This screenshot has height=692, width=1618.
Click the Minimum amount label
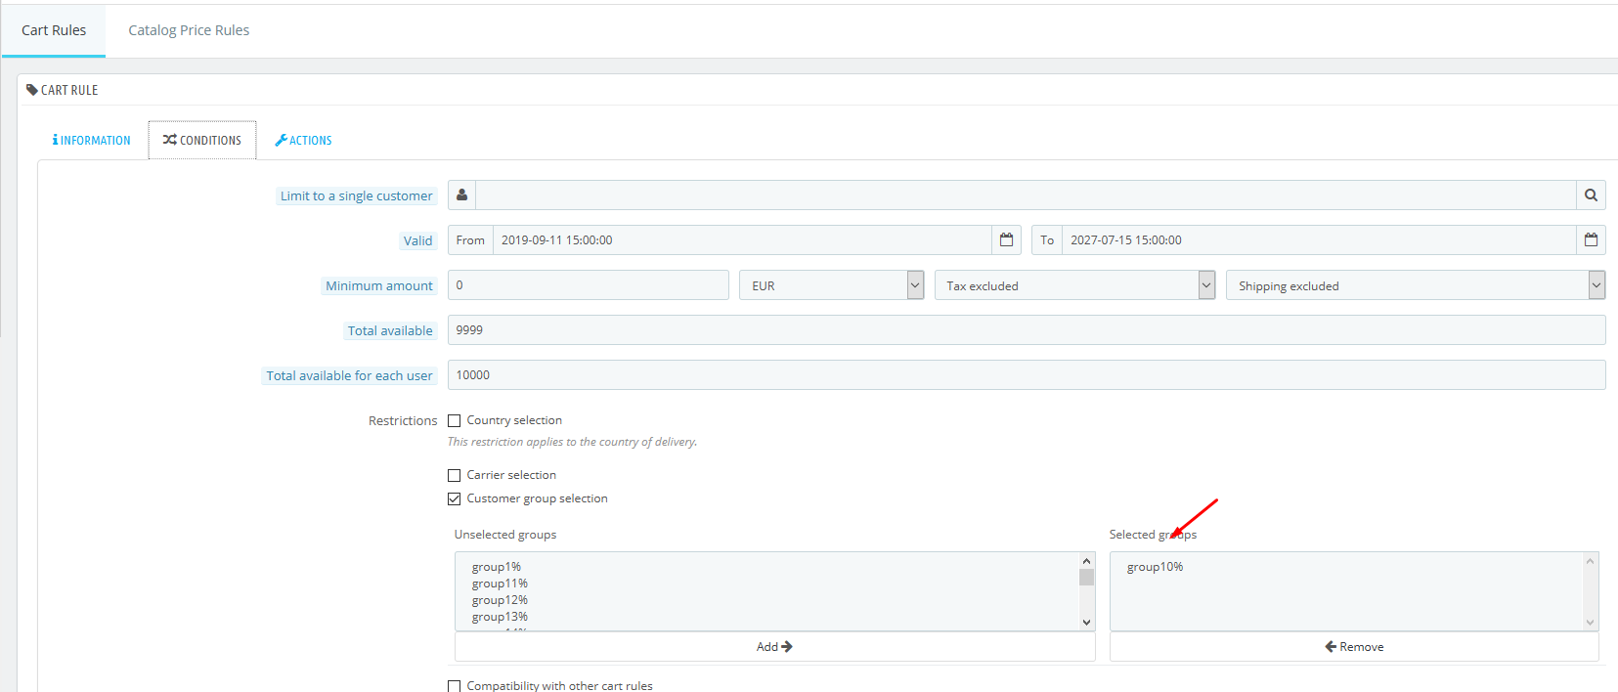(378, 286)
